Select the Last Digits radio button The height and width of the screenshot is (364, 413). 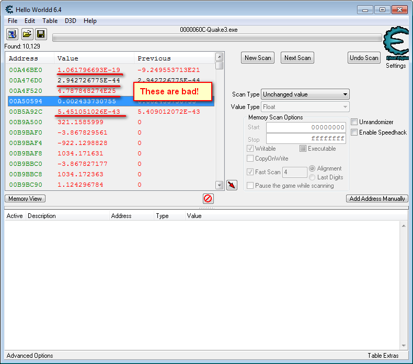point(313,177)
